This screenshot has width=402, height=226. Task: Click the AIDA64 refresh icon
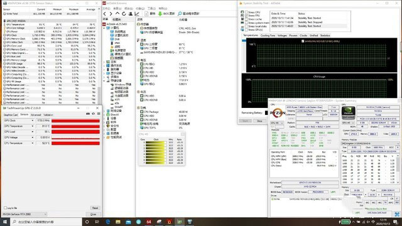[124, 14]
